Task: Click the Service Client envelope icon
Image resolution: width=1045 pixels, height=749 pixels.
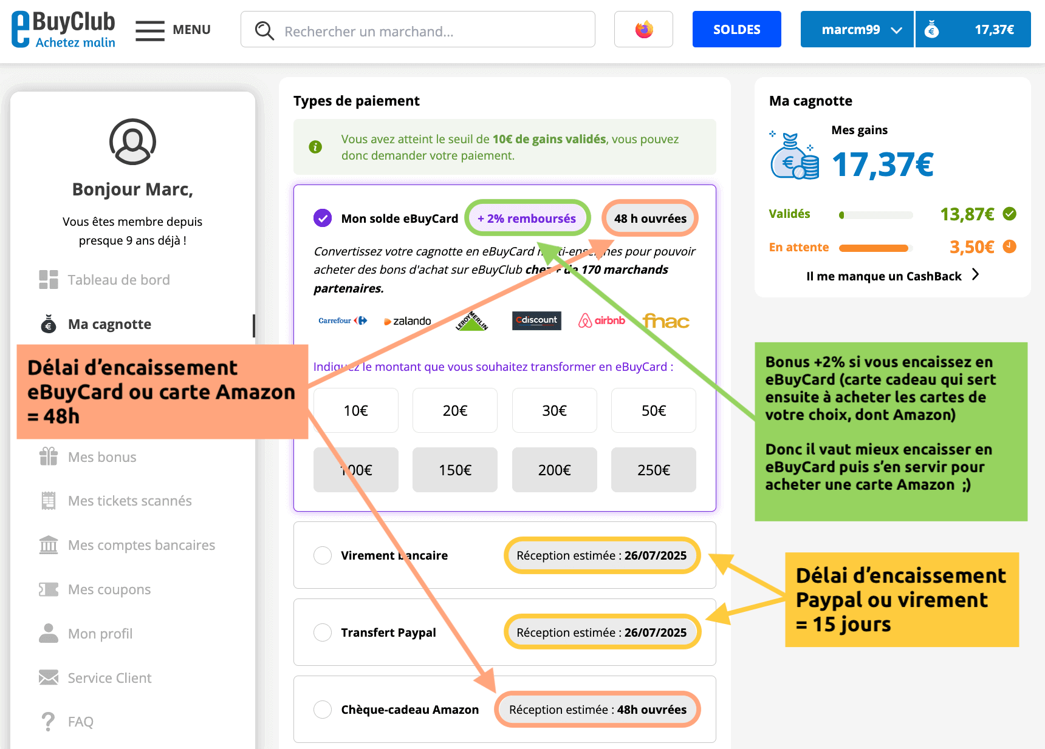Action: (x=49, y=677)
